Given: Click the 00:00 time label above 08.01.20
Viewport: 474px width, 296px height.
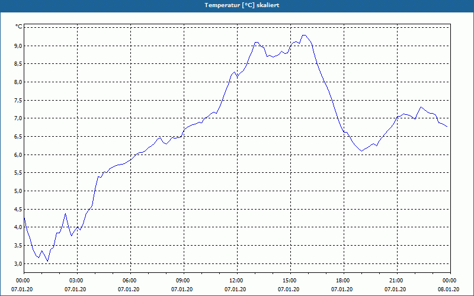Looking at the screenshot, I should coord(450,281).
